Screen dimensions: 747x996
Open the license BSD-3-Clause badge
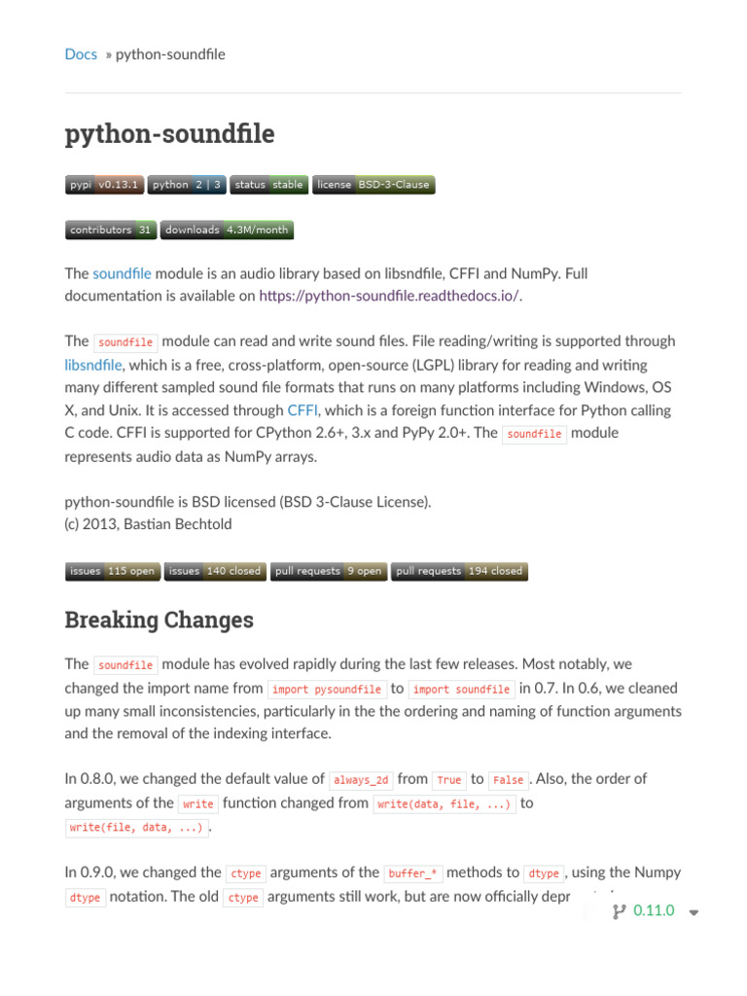click(373, 185)
